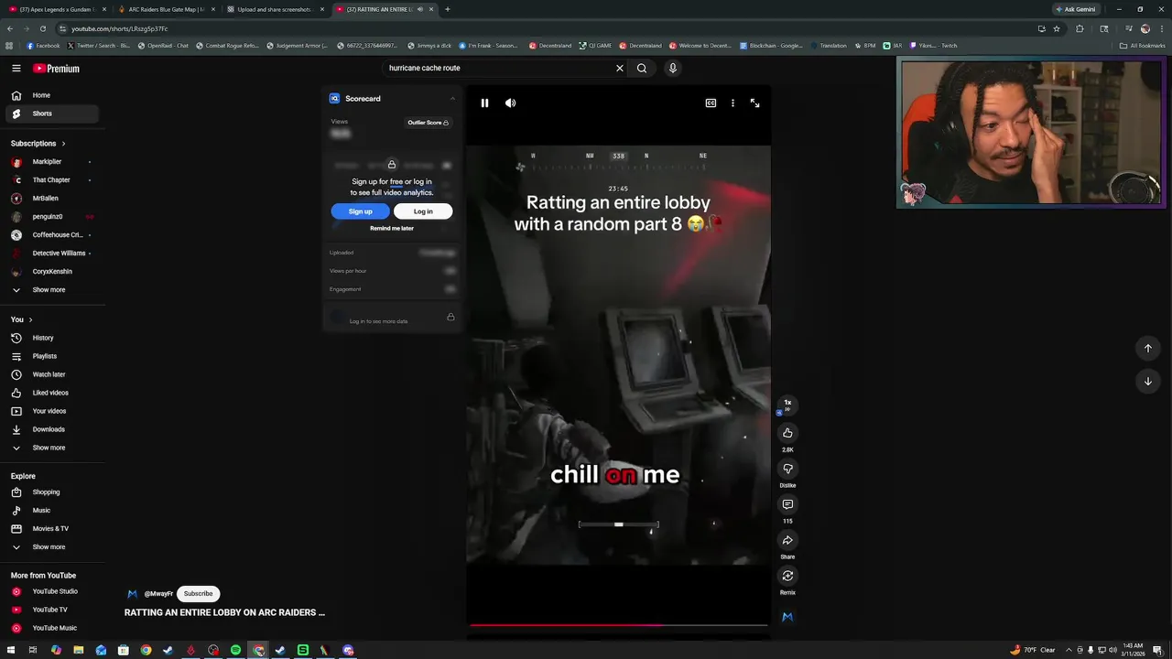Open Music under Explore
Screen dimensions: 1172x659
[52, 511]
